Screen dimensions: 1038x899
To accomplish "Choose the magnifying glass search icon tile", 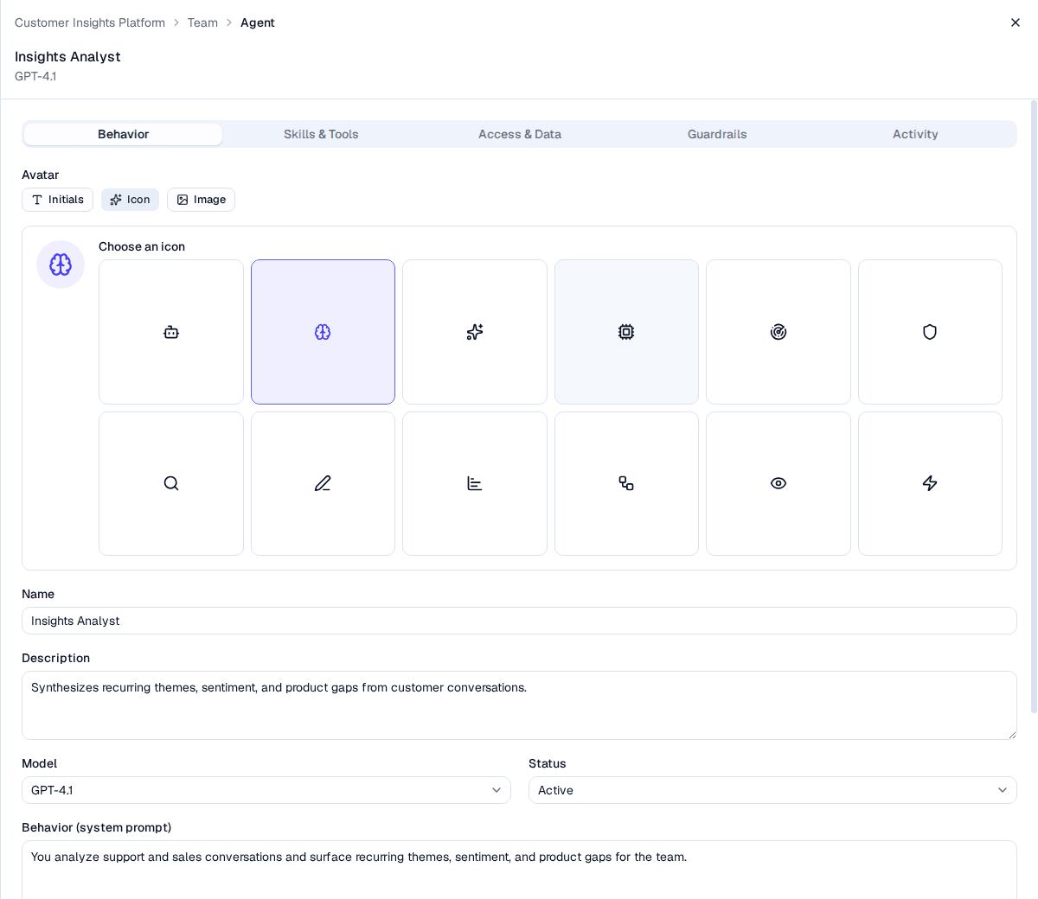I will (171, 483).
